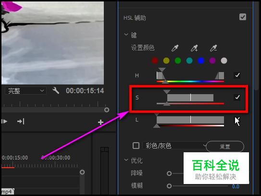Click the 00:00:30:00 timeline ruler mark
This screenshot has width=261, height=196.
(x=56, y=158)
